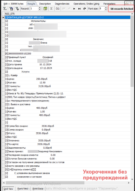Select the Grid View bottom tab
135x191 pixels.
coord(8,189)
